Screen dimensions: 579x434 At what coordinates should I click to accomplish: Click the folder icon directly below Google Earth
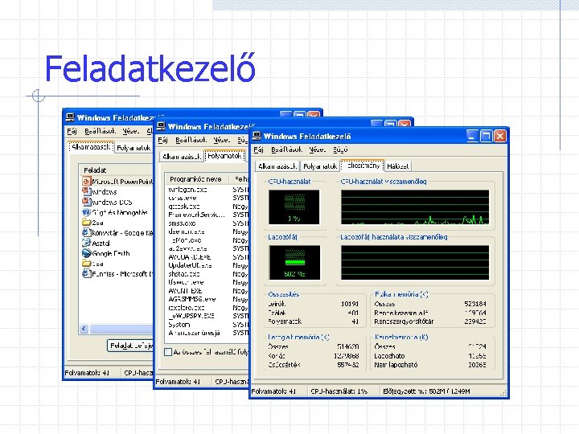click(86, 264)
